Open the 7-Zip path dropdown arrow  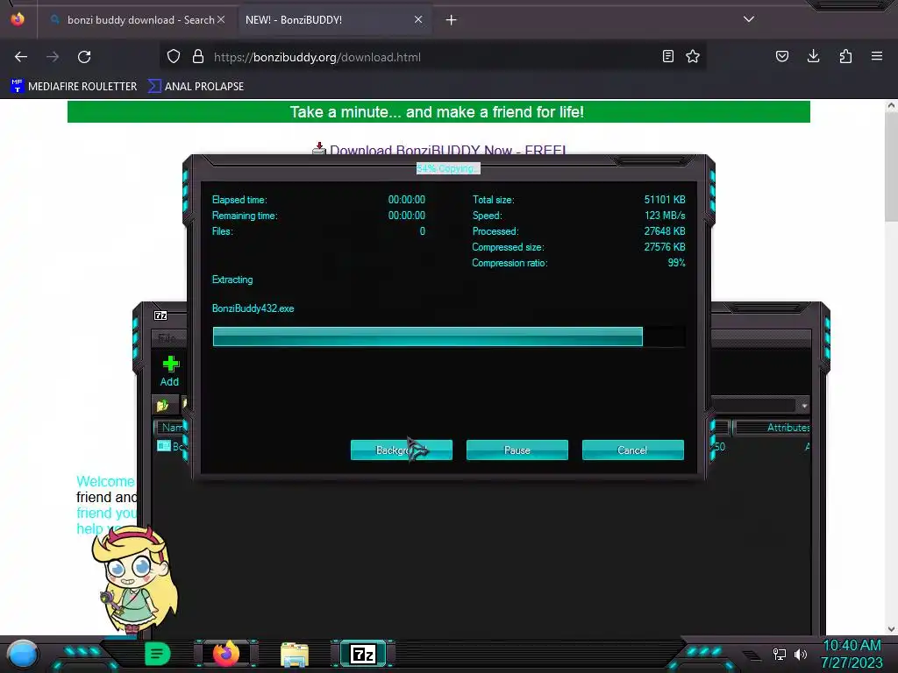click(804, 406)
